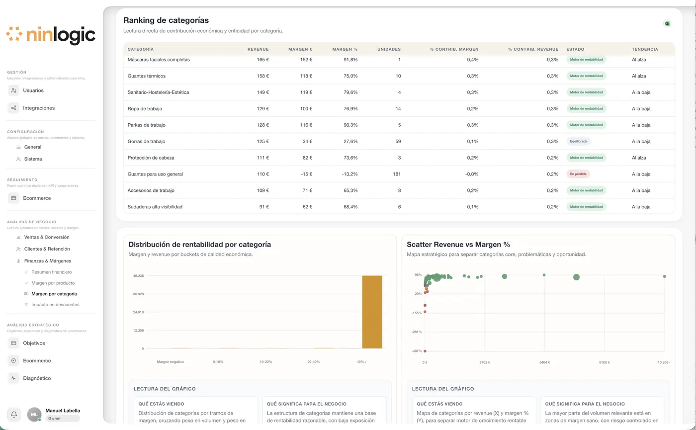This screenshot has height=430, width=696.
Task: Click the Ecommerce icon under Análisis estratégico
Action: (13, 360)
